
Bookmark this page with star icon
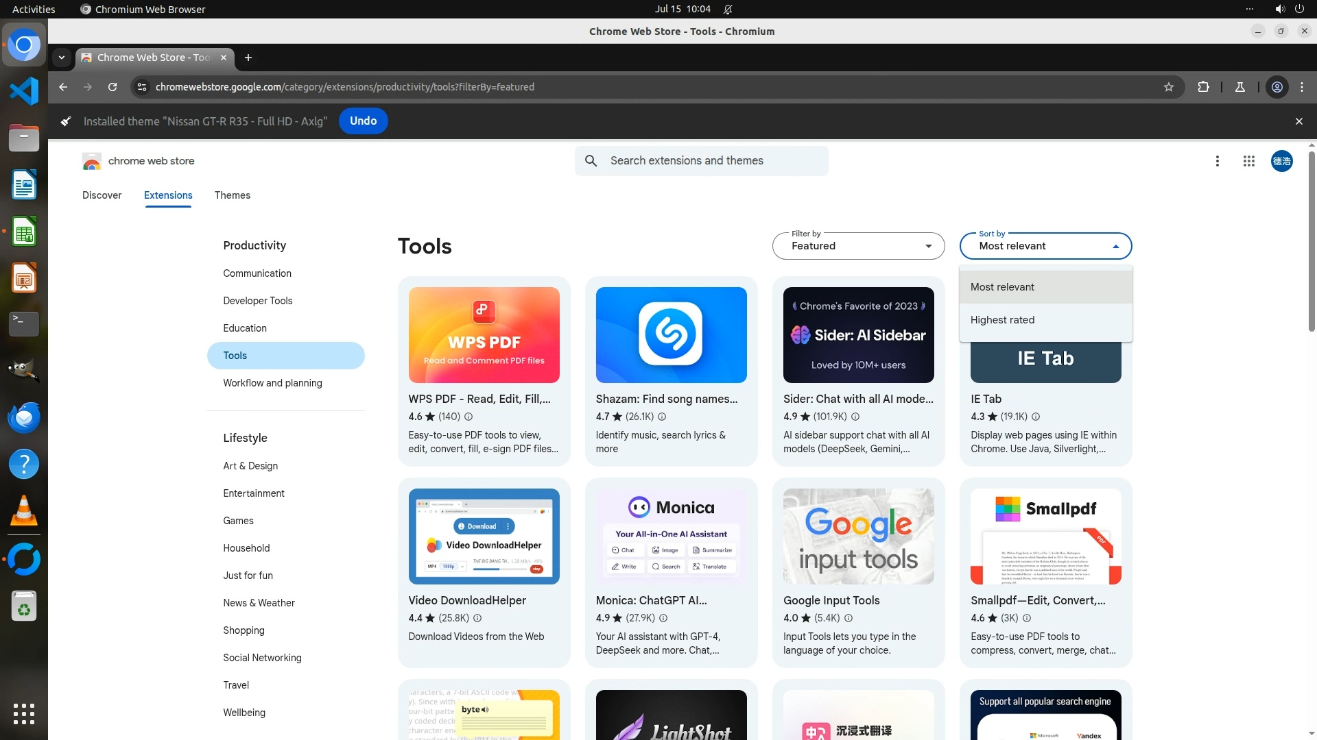point(1169,87)
